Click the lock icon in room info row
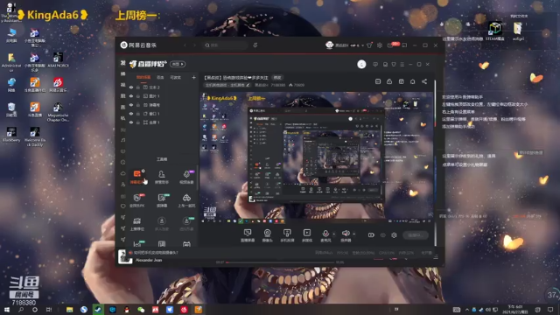Viewport: 560px width, 315px height. pyautogui.click(x=389, y=81)
